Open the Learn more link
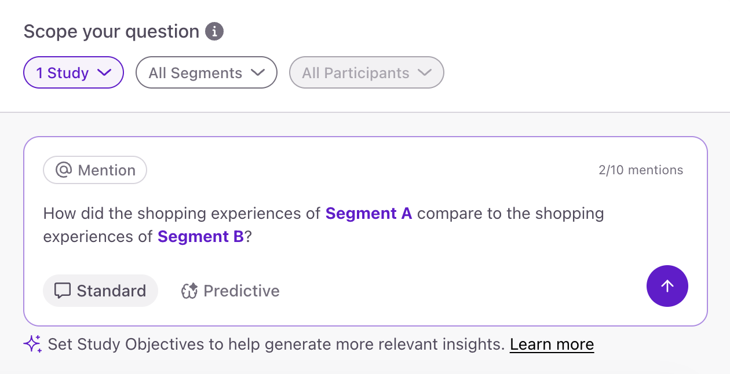730x374 pixels. click(x=552, y=344)
